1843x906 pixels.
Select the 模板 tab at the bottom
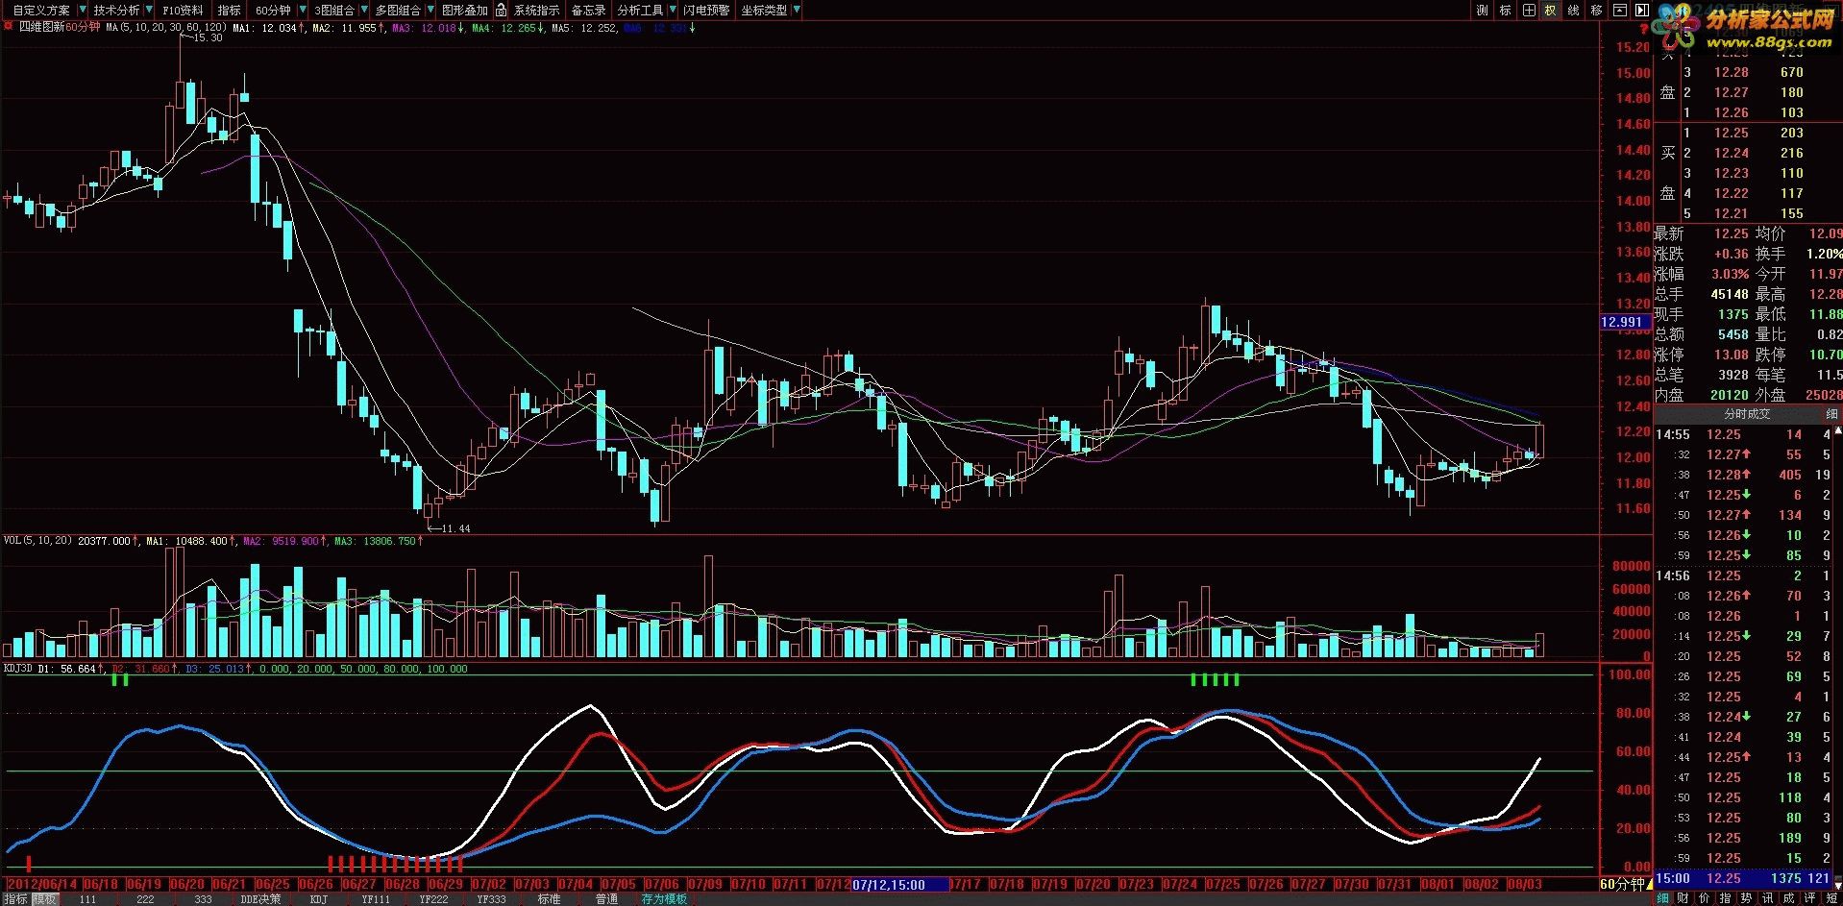click(x=45, y=899)
